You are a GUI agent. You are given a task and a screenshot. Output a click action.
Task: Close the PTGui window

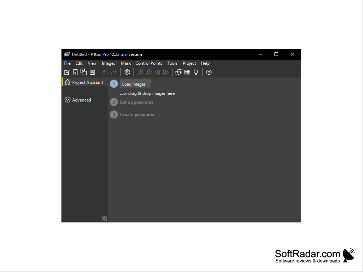click(x=293, y=54)
